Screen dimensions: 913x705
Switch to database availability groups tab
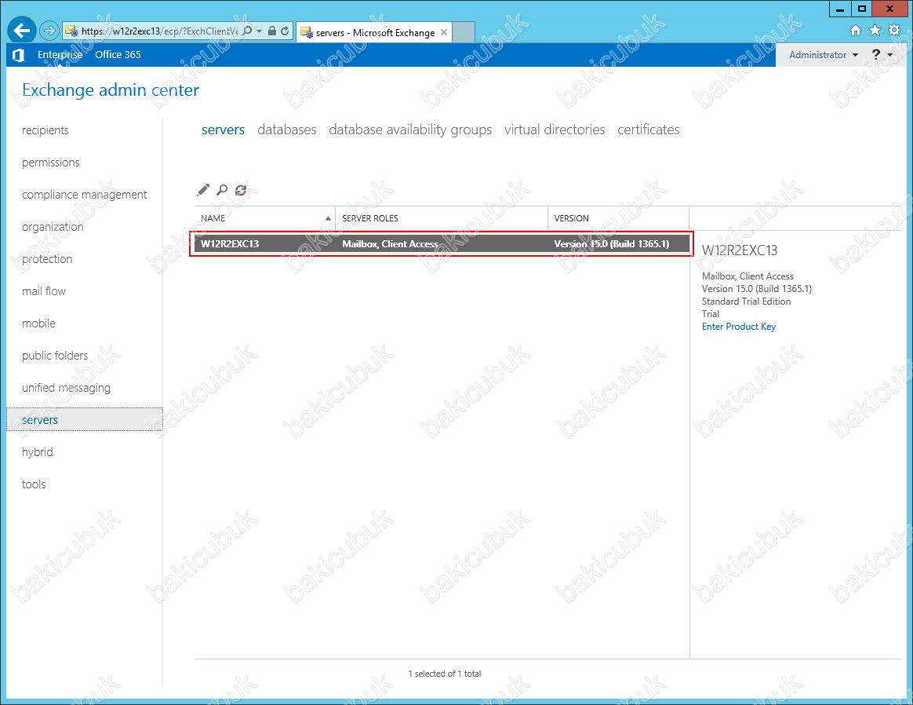[x=410, y=130]
